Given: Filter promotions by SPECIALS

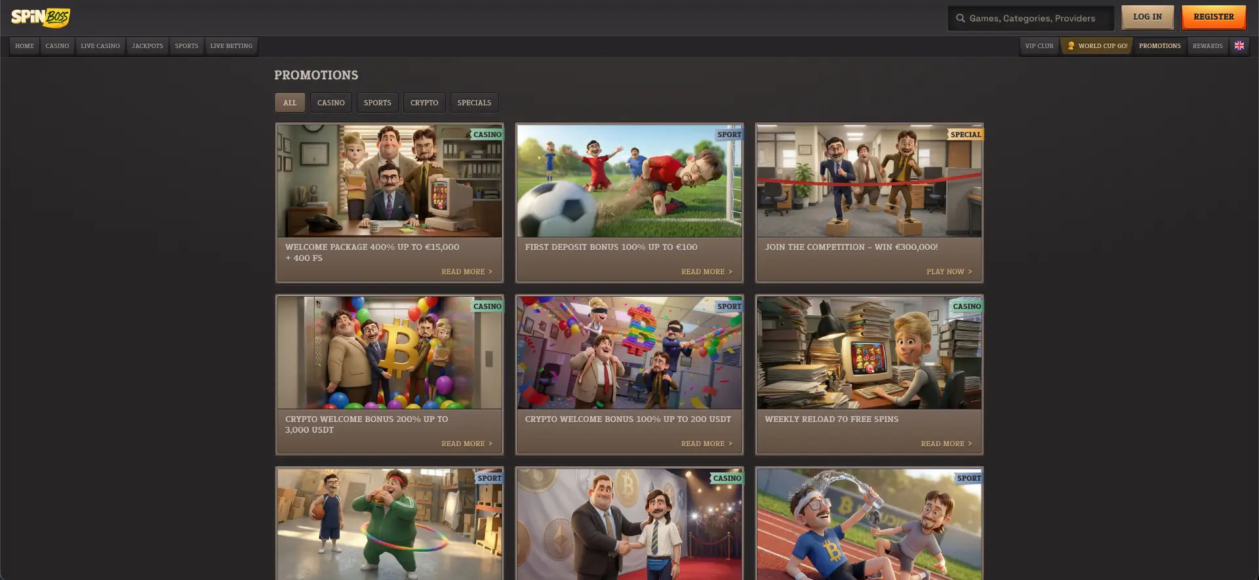Looking at the screenshot, I should pyautogui.click(x=474, y=103).
